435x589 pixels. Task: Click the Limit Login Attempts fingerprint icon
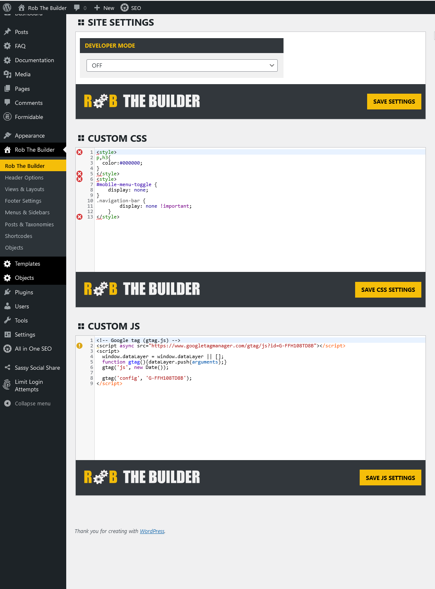click(7, 385)
